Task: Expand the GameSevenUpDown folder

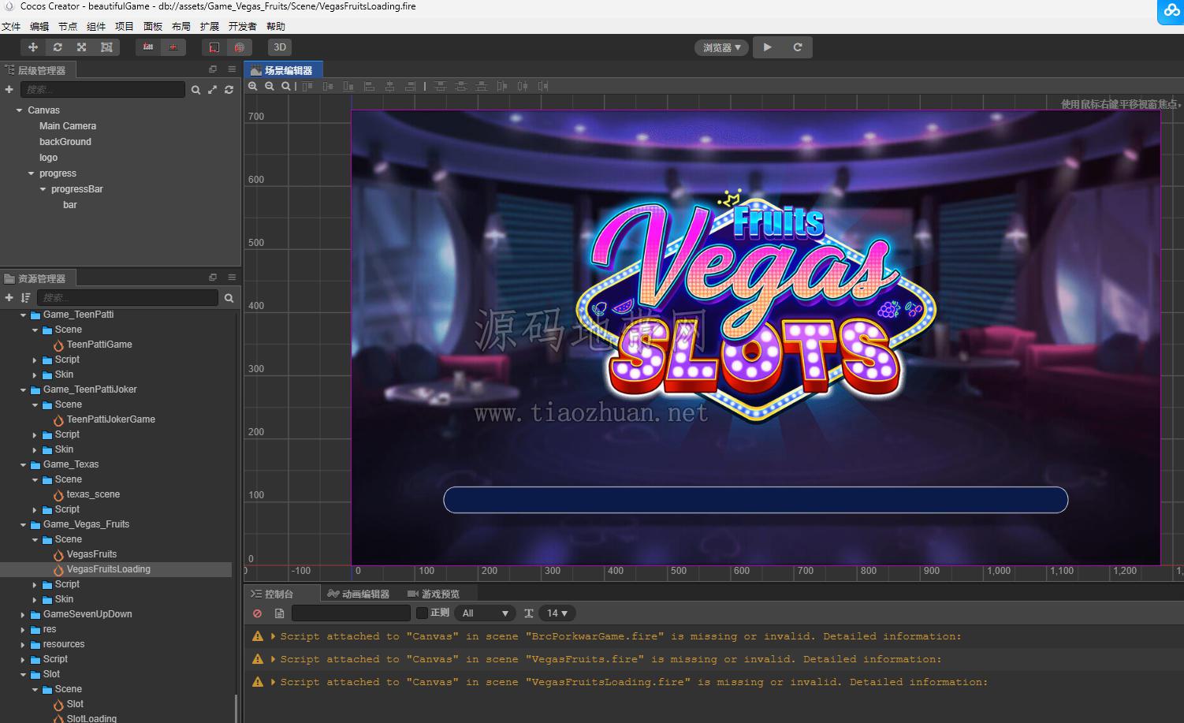Action: (23, 614)
